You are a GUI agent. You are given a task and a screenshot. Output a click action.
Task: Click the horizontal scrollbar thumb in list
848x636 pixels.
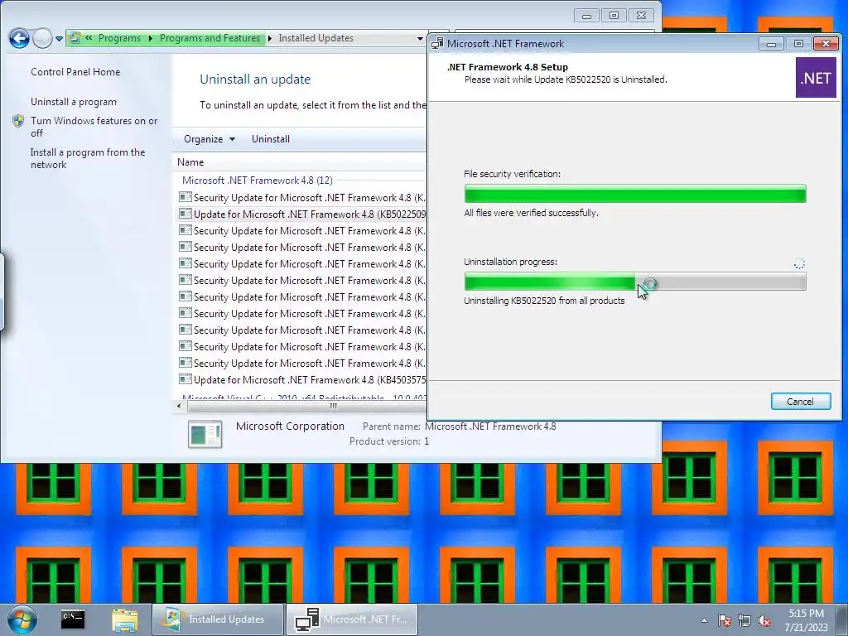point(333,406)
